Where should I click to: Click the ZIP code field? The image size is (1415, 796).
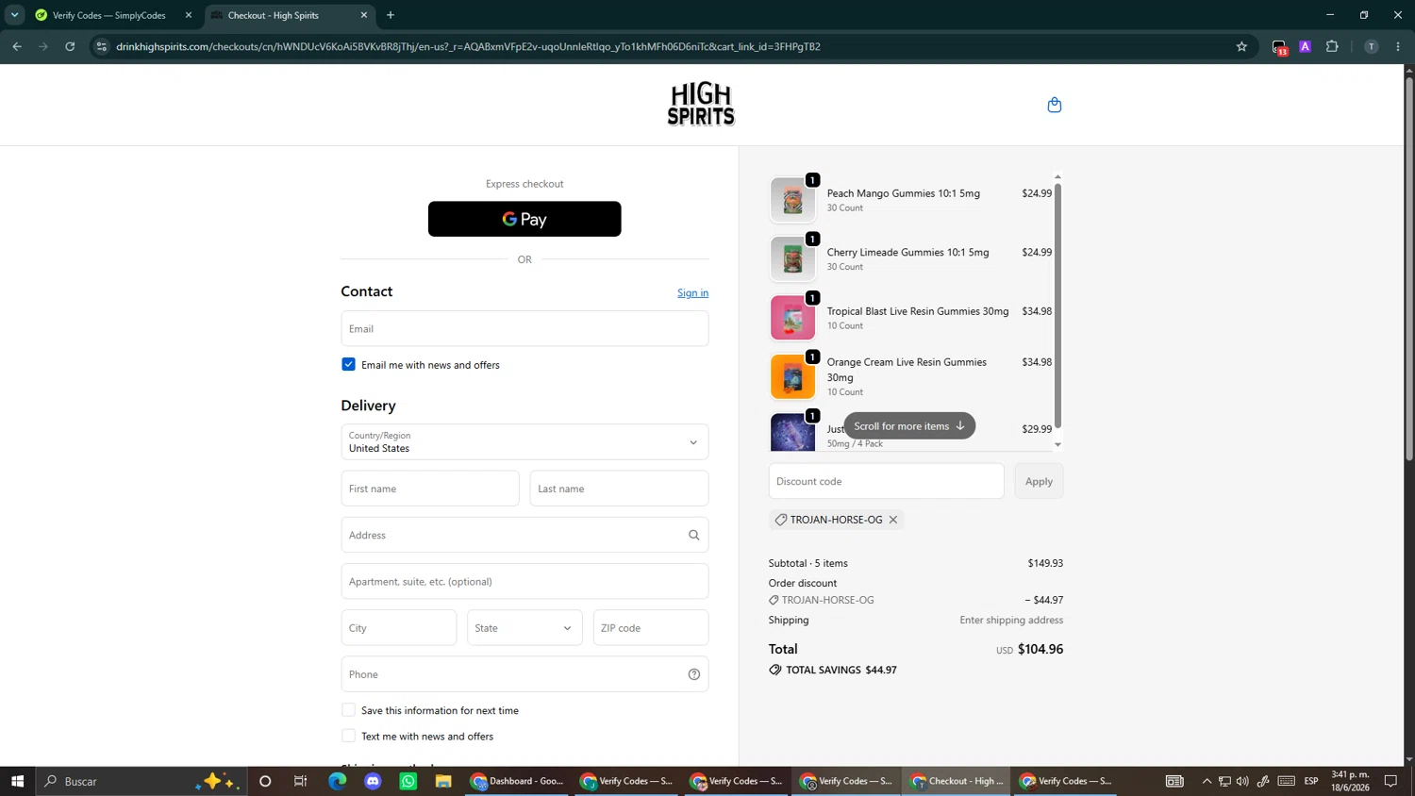tap(651, 628)
